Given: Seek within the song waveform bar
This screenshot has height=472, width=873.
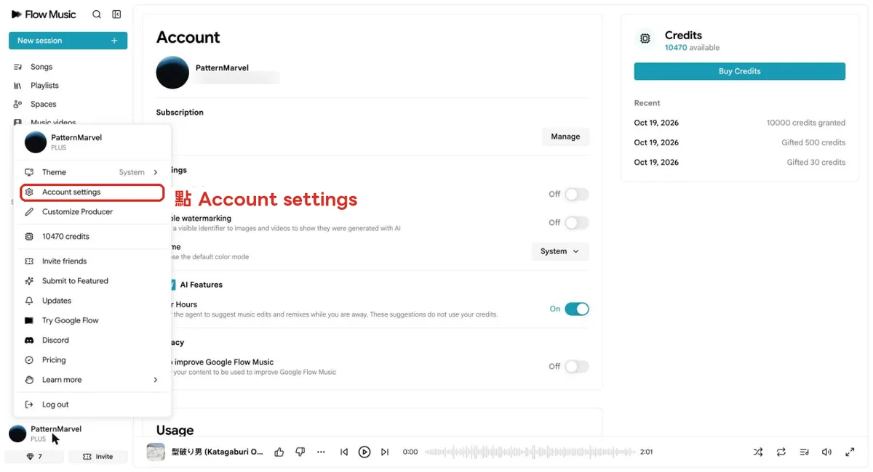Looking at the screenshot, I should [529, 452].
